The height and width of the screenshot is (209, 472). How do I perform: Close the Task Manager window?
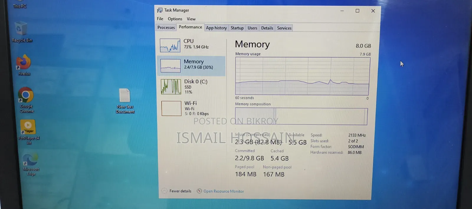[373, 11]
